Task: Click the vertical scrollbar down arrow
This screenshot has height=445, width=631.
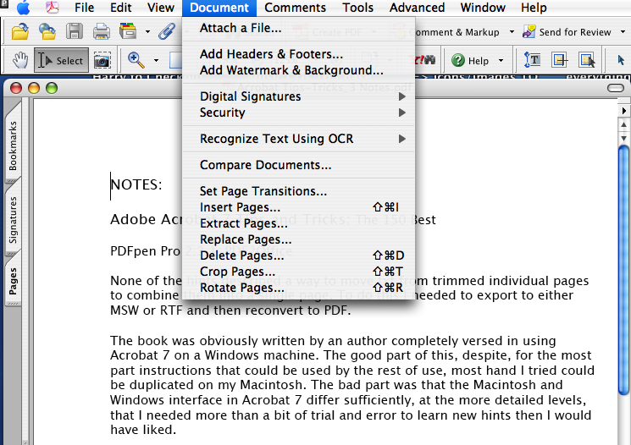Action: tap(624, 138)
